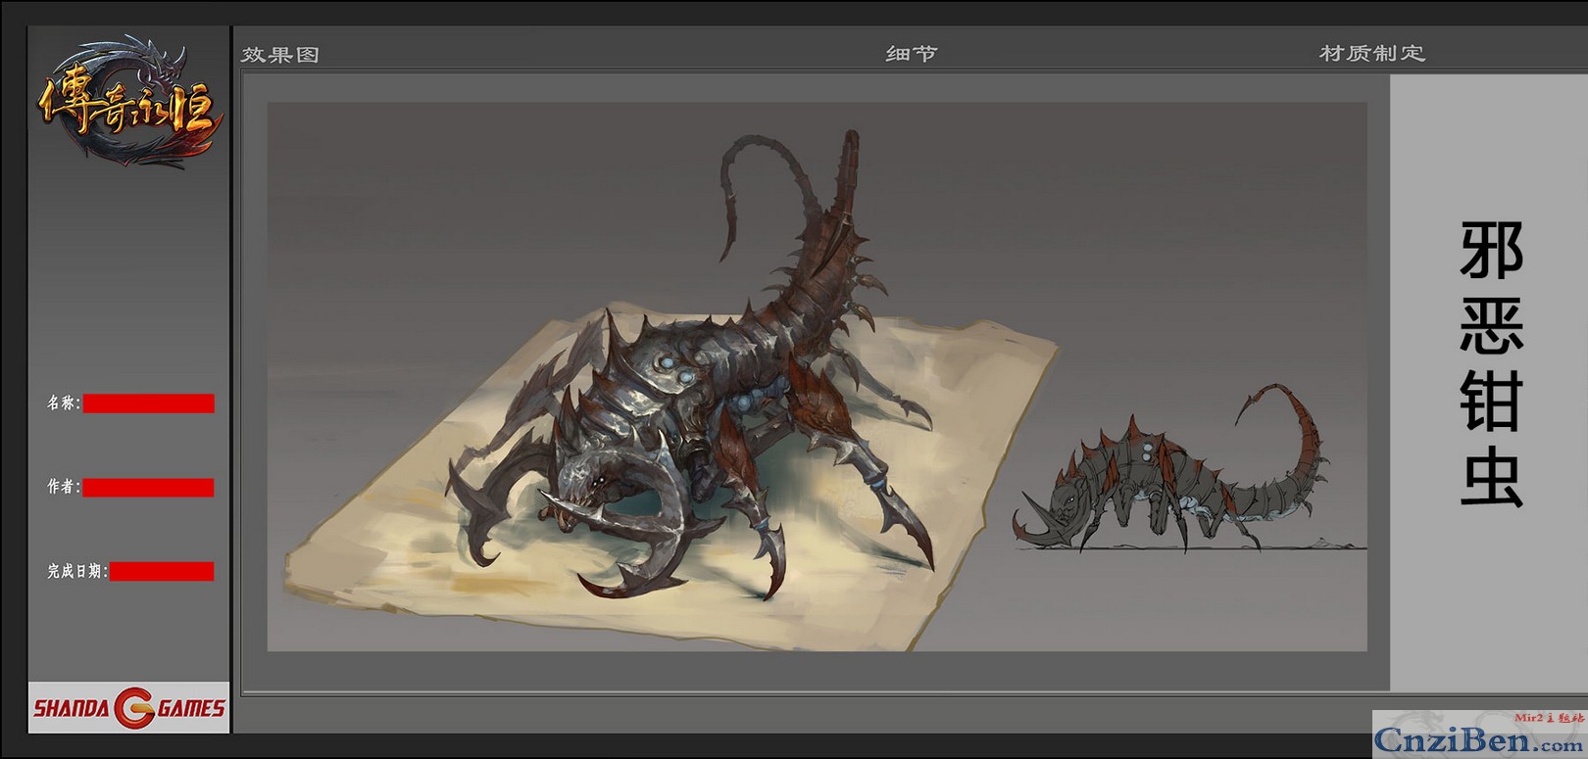Click the 傳奇永恒 dragon game logo

(x=128, y=101)
